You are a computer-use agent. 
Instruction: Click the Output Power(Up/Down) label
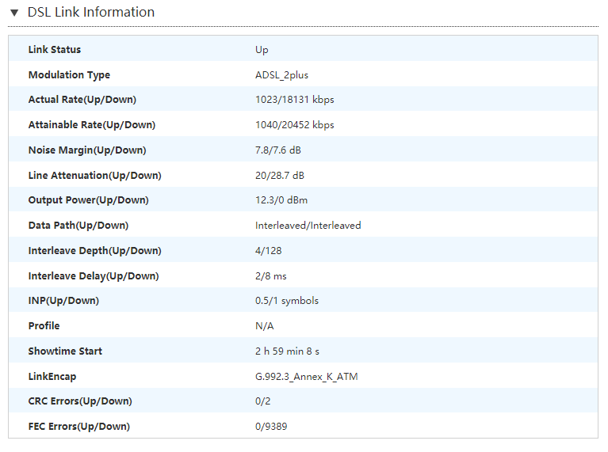click(88, 200)
